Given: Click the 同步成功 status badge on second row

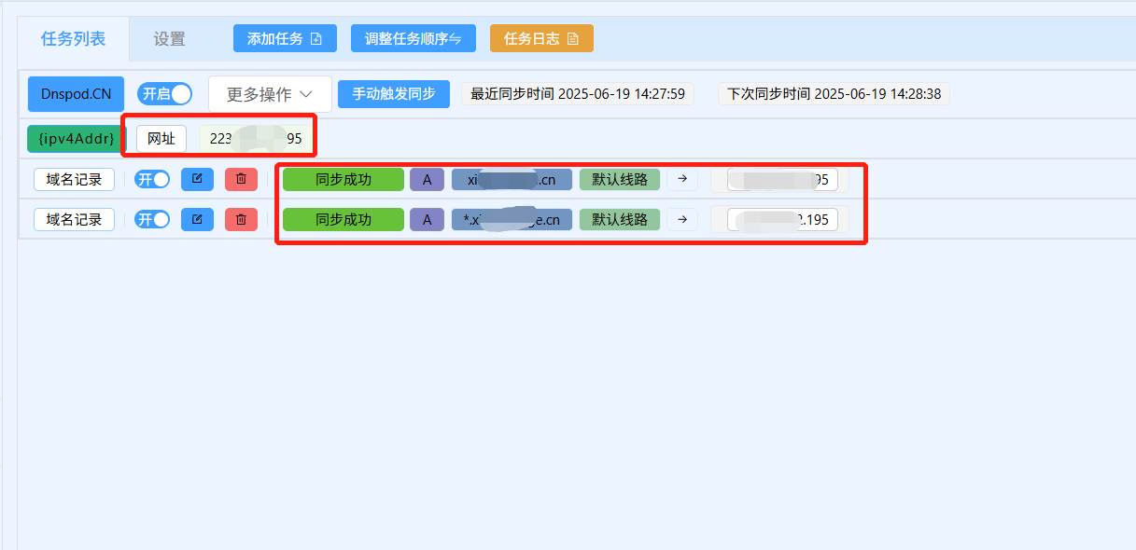Looking at the screenshot, I should coord(343,219).
